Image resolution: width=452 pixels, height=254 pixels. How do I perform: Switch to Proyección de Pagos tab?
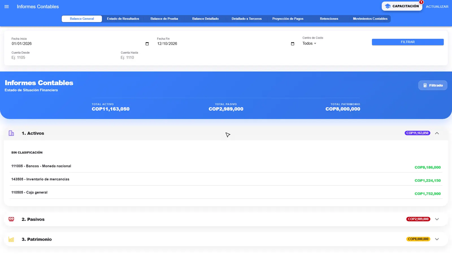(288, 19)
